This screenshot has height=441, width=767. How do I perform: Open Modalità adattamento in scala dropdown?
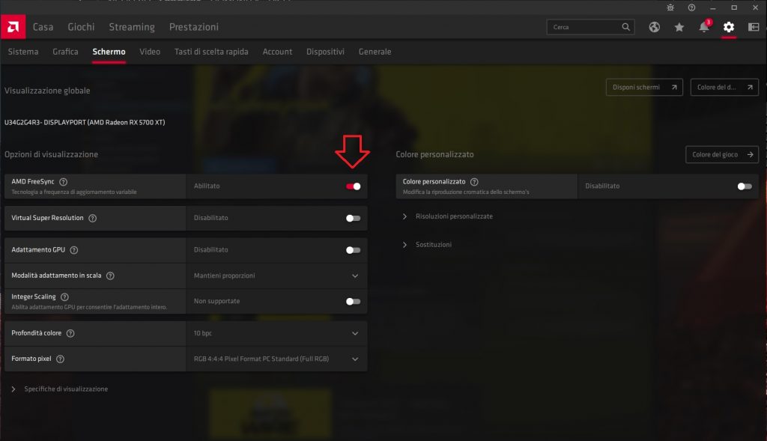click(276, 276)
